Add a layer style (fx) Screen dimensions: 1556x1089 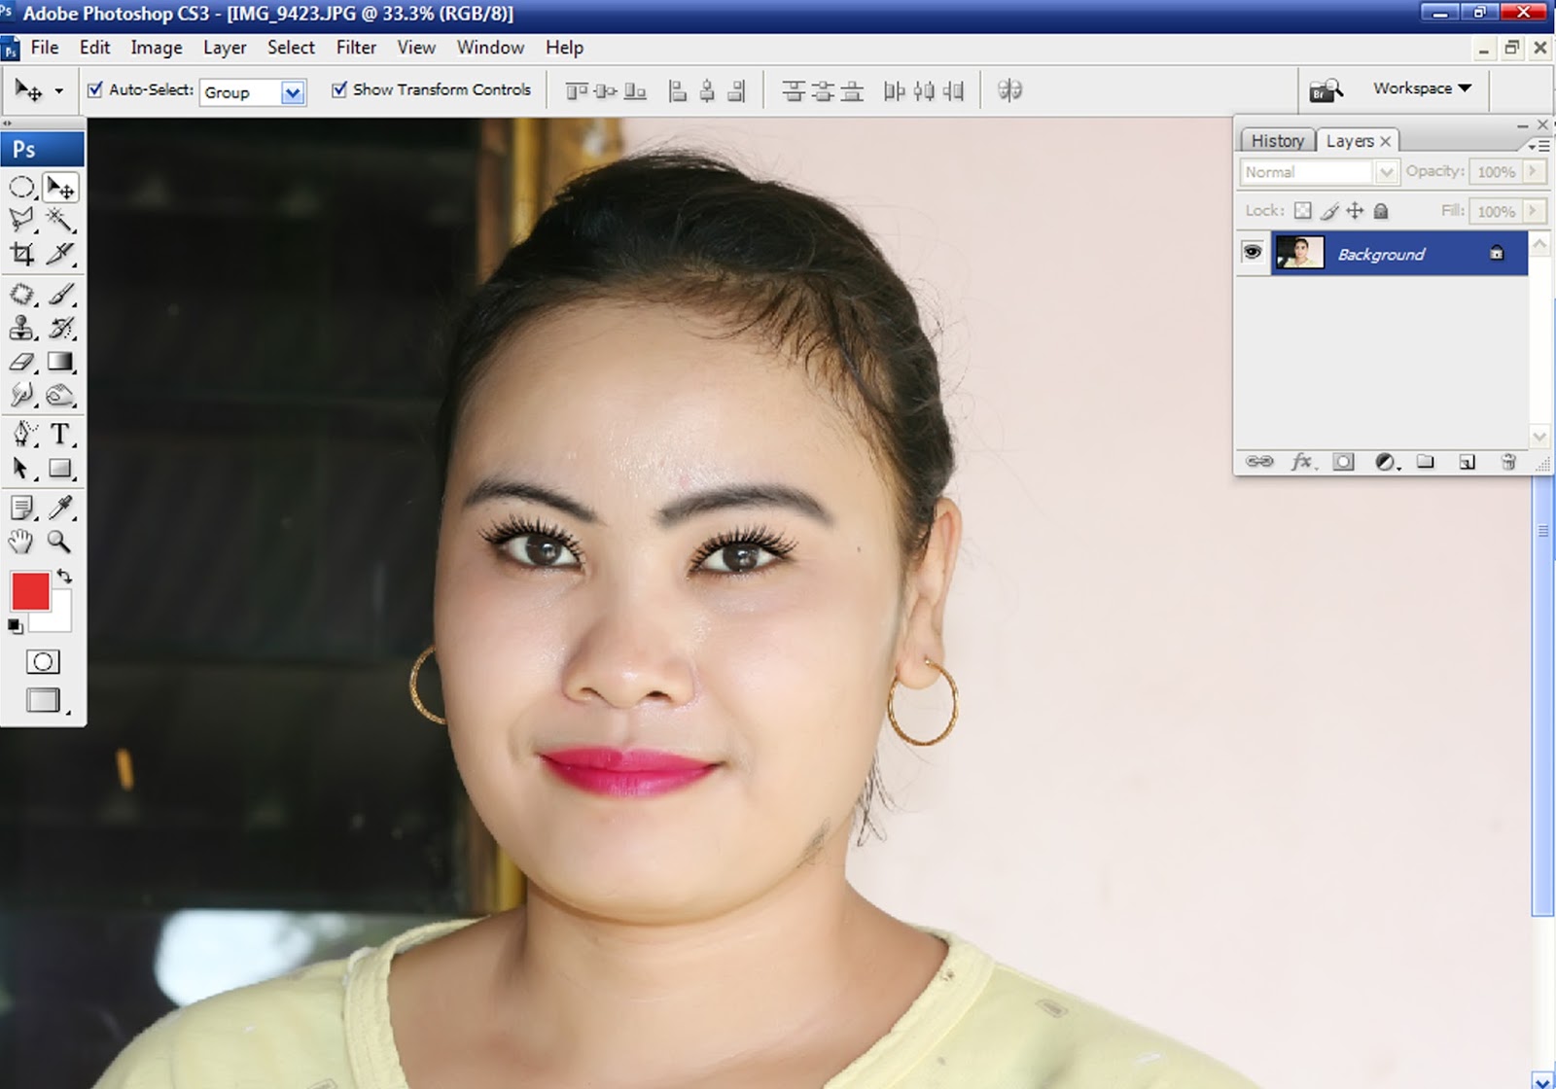coord(1302,461)
